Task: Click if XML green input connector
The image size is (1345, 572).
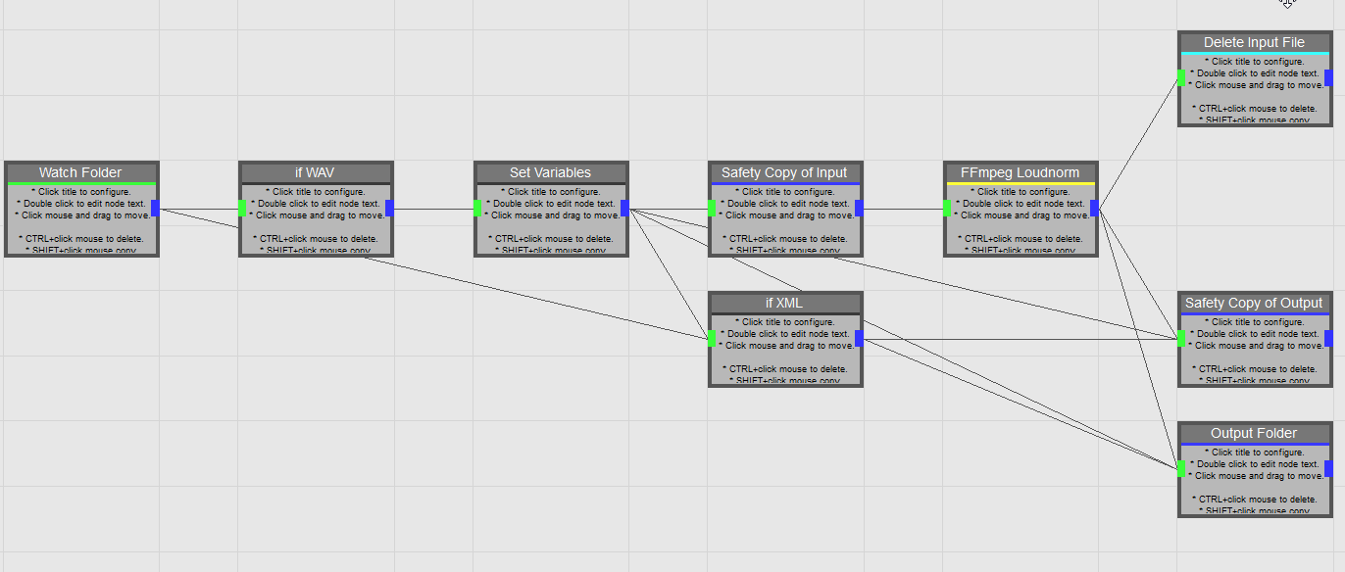Action: [x=712, y=338]
